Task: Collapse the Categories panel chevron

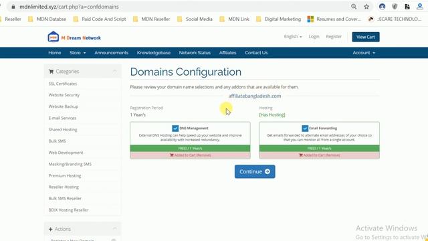Action: click(x=114, y=72)
